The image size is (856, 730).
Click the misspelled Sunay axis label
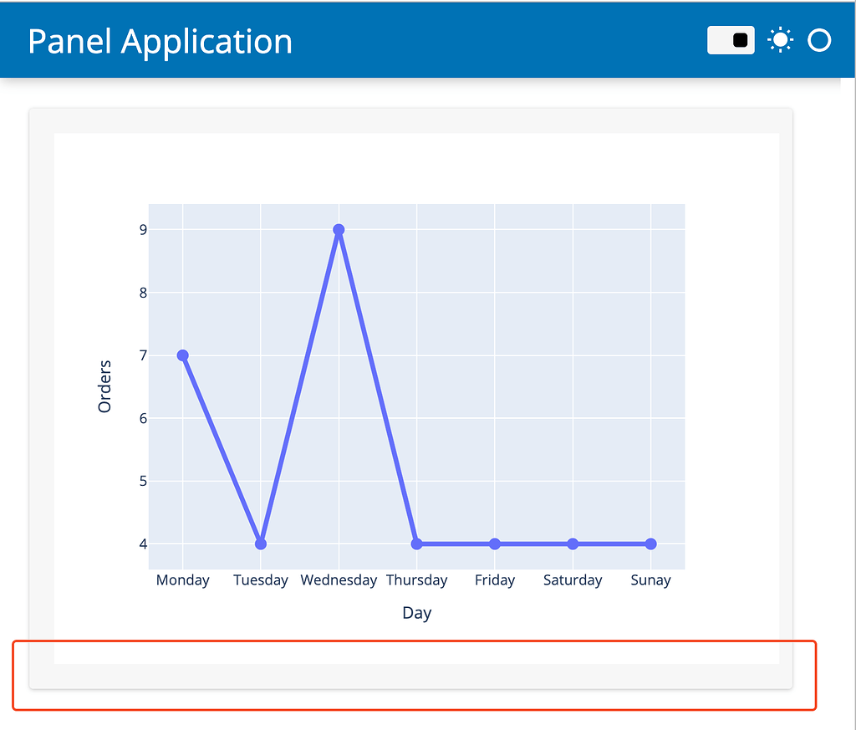(x=650, y=579)
